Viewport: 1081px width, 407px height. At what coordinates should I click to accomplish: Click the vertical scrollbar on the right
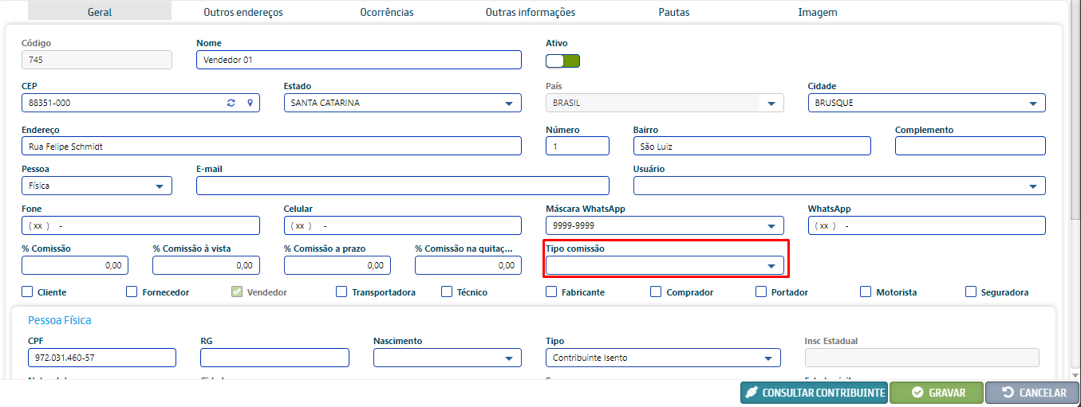point(1074,119)
